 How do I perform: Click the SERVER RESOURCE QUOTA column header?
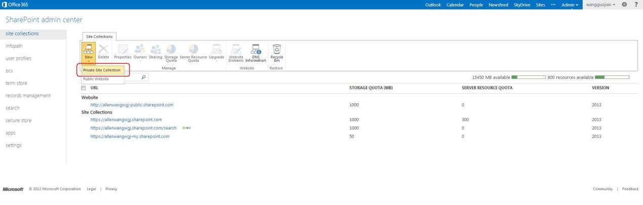coord(487,88)
